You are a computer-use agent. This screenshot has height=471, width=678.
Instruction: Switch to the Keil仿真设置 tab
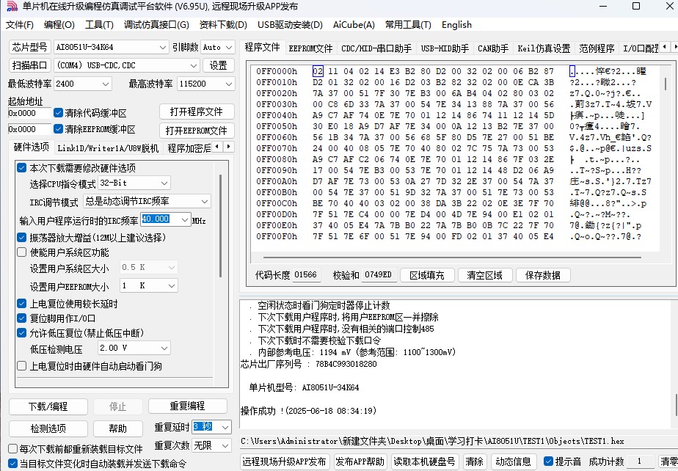[x=544, y=48]
